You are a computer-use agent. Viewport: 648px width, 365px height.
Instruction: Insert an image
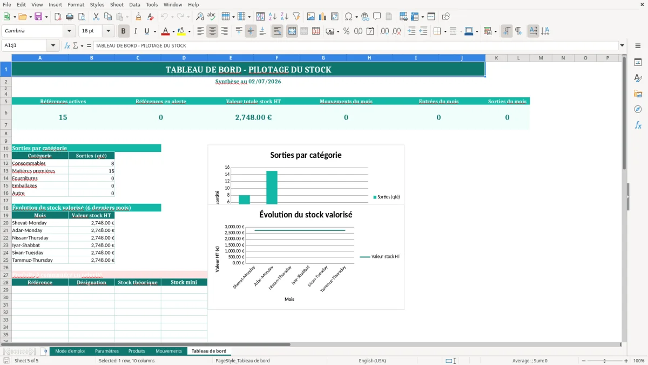click(x=311, y=17)
